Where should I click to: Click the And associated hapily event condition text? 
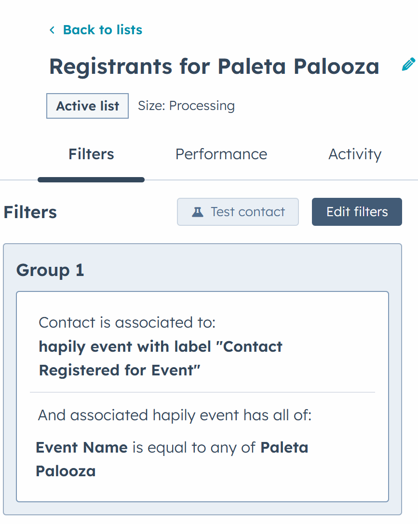(175, 415)
